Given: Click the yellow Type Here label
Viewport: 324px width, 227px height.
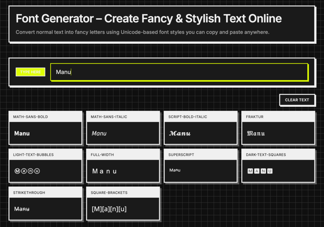Looking at the screenshot, I should click(30, 72).
